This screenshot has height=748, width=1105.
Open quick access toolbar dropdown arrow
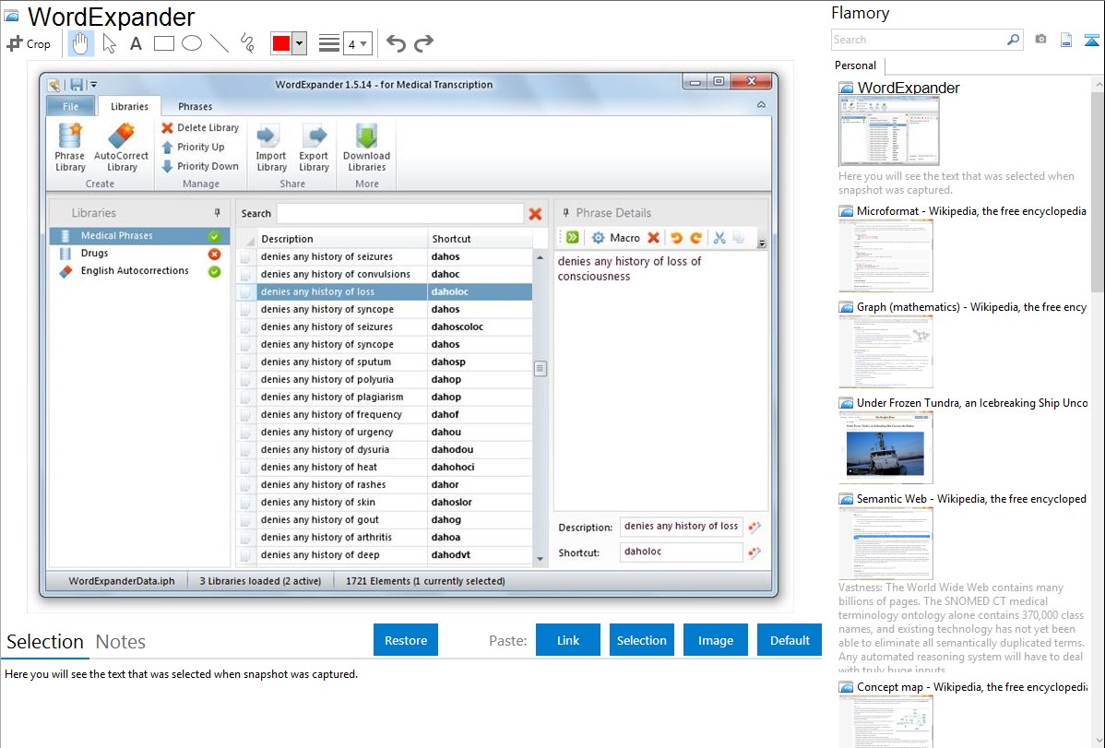pos(94,85)
